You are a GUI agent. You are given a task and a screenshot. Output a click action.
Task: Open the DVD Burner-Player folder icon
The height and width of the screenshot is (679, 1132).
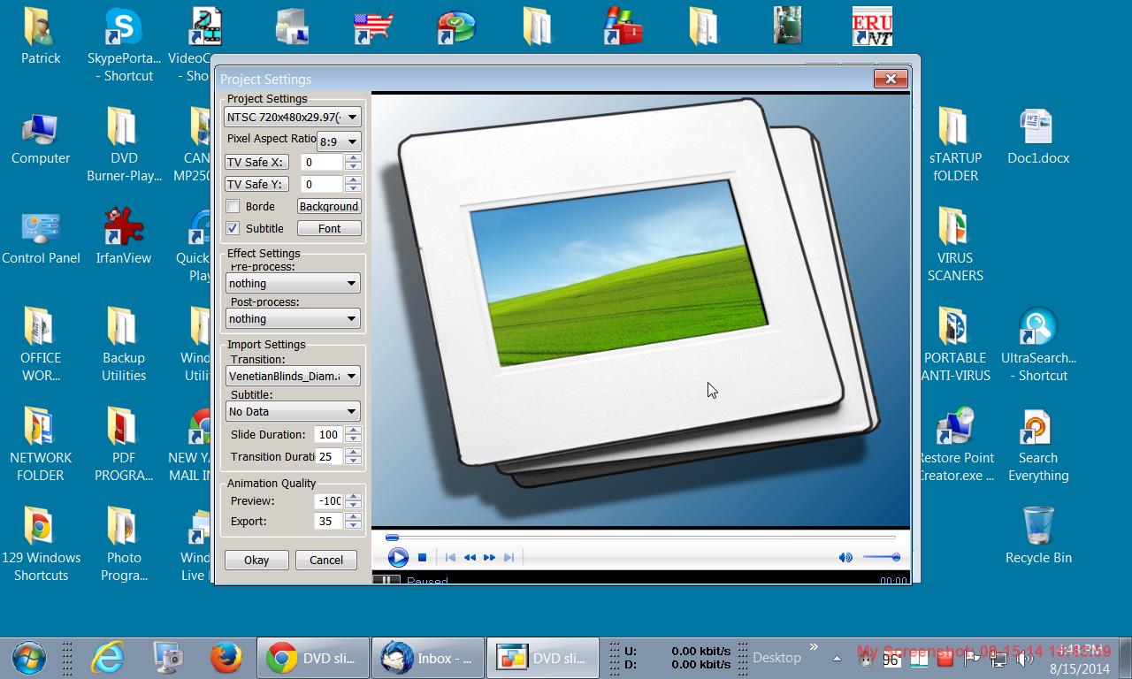(124, 145)
